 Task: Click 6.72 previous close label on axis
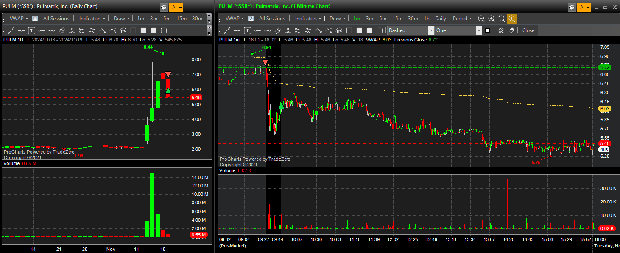(604, 67)
